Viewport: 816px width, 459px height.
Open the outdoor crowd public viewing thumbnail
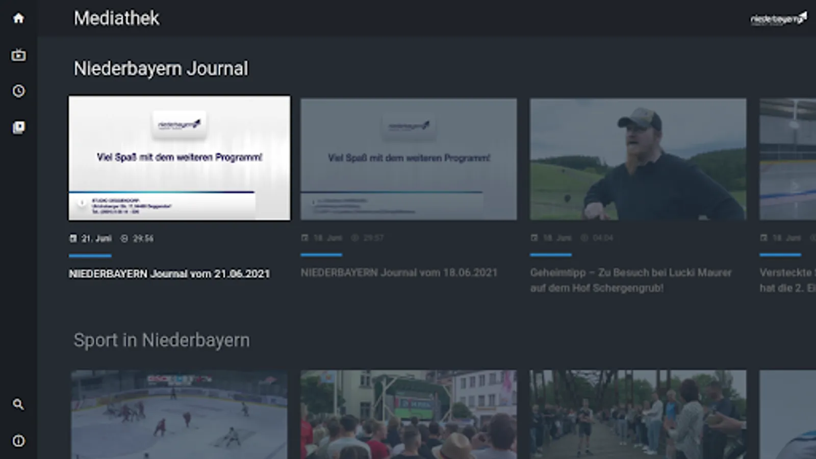(x=409, y=415)
